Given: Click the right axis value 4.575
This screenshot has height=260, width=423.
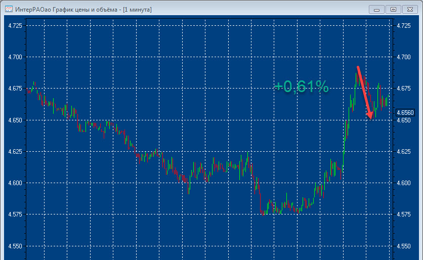Looking at the screenshot, I should tap(404, 214).
